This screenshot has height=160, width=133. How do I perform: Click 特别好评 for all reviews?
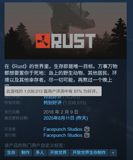pyautogui.click(x=52, y=103)
